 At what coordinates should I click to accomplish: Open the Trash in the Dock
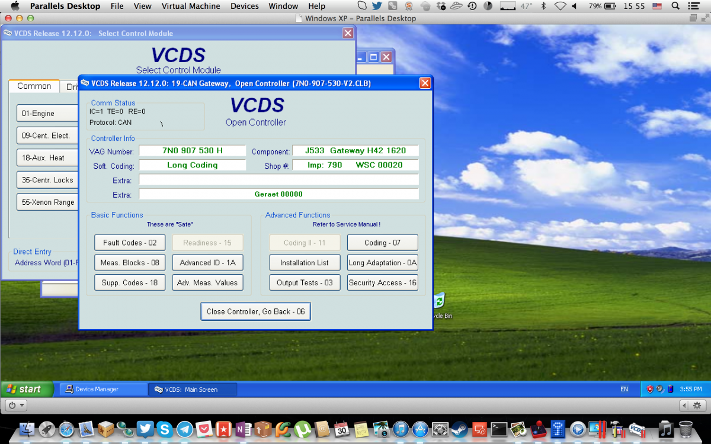[x=686, y=429]
